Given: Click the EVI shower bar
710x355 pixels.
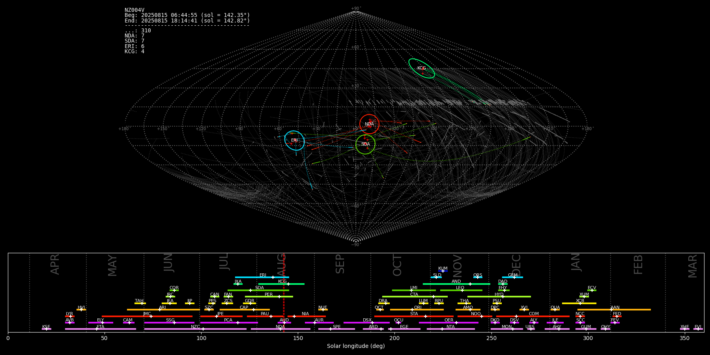Looking at the screenshot, I should click(698, 329).
